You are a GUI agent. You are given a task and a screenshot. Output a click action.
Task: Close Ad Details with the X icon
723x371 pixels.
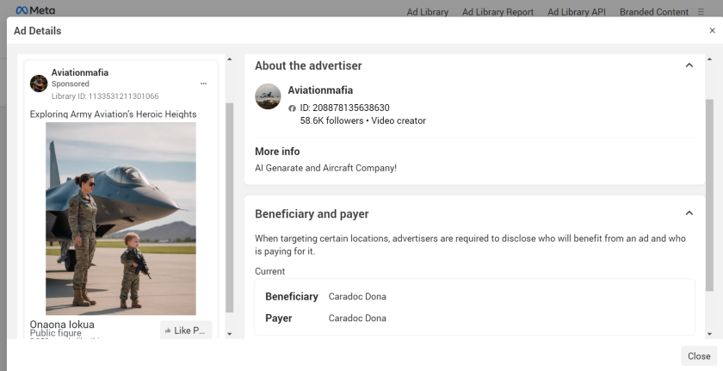point(712,31)
